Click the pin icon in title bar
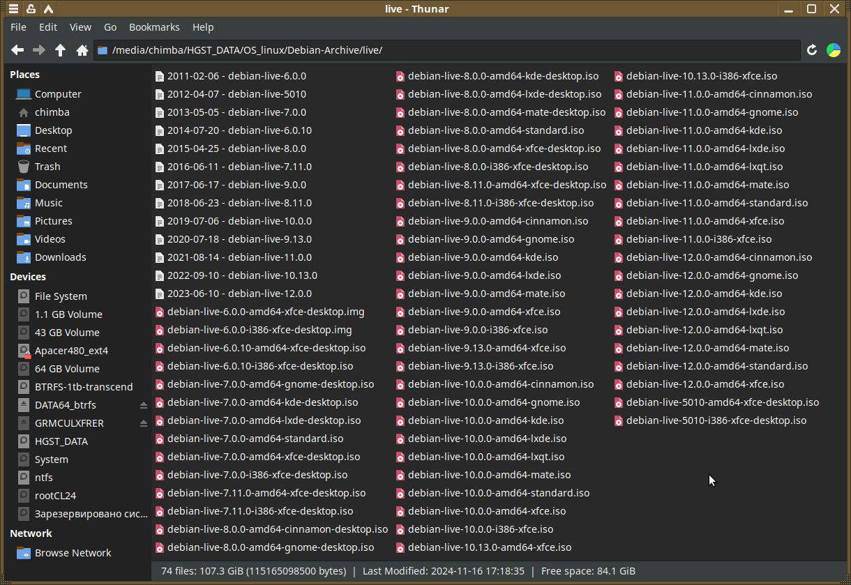This screenshot has width=851, height=585. coord(31,9)
